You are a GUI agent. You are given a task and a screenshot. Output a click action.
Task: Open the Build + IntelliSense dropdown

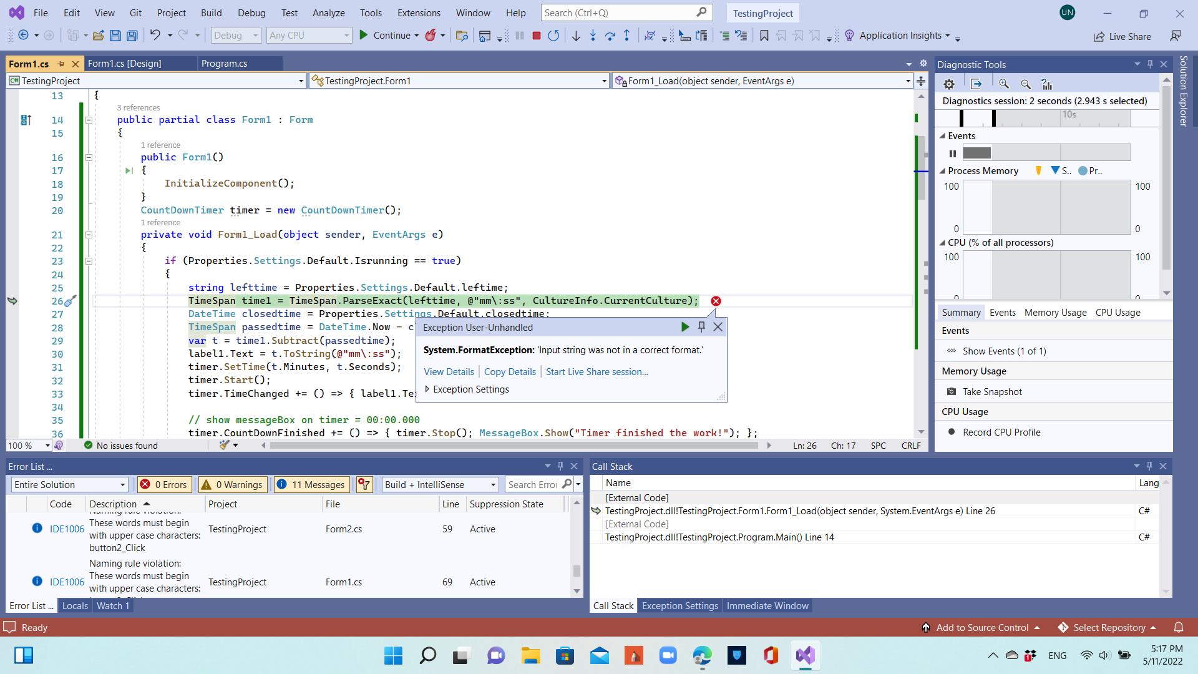tap(440, 484)
